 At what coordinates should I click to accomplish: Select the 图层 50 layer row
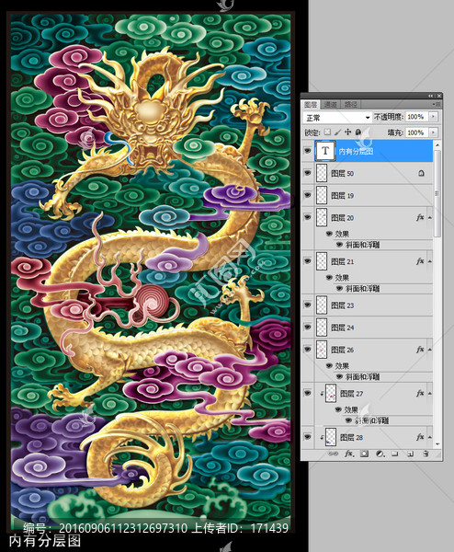[367, 173]
